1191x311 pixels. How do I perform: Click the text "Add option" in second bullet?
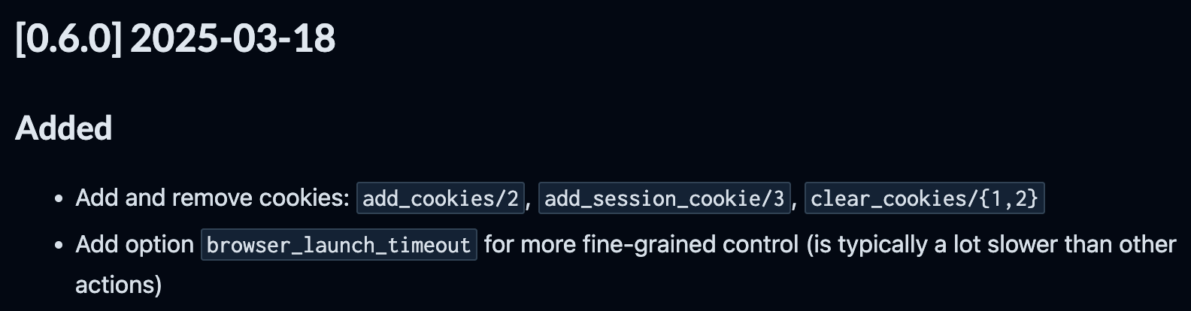pyautogui.click(x=135, y=244)
